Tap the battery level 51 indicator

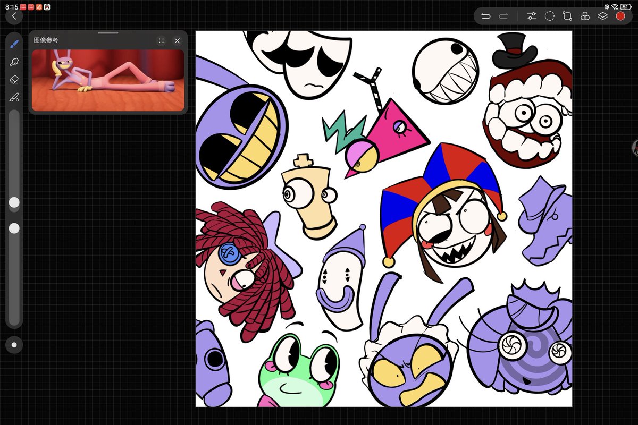[x=625, y=6]
